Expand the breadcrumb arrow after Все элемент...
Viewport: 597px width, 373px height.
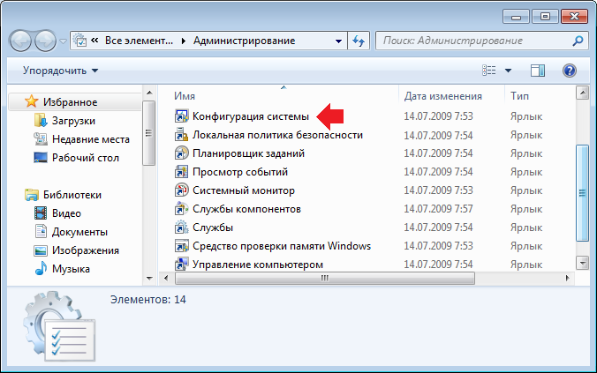(x=184, y=41)
